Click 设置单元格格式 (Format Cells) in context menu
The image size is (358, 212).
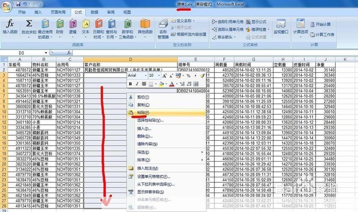tap(153, 176)
